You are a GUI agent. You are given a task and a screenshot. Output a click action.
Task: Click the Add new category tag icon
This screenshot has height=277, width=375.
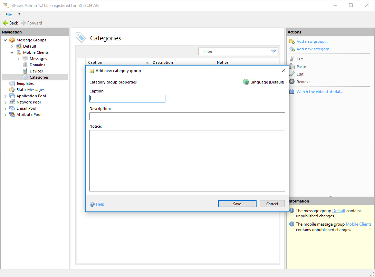point(292,49)
